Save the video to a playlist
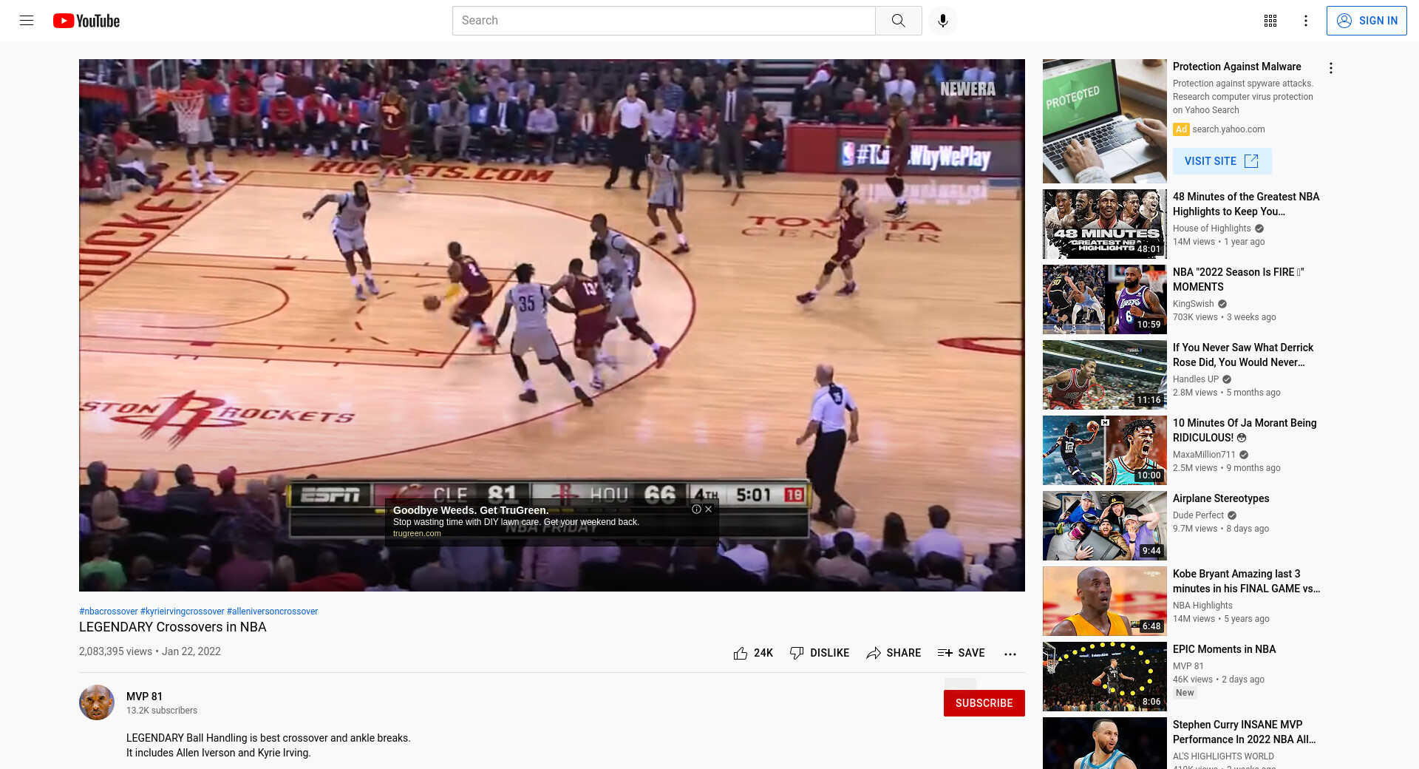 (x=961, y=653)
